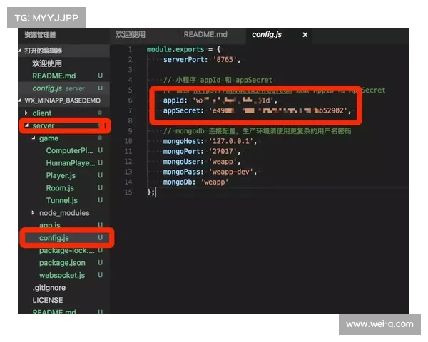Switch to the 欢迎使用 tab

click(131, 34)
